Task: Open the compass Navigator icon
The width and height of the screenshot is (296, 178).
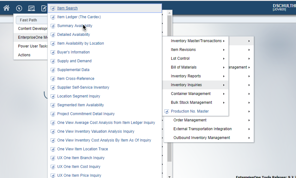Action: [x=19, y=8]
